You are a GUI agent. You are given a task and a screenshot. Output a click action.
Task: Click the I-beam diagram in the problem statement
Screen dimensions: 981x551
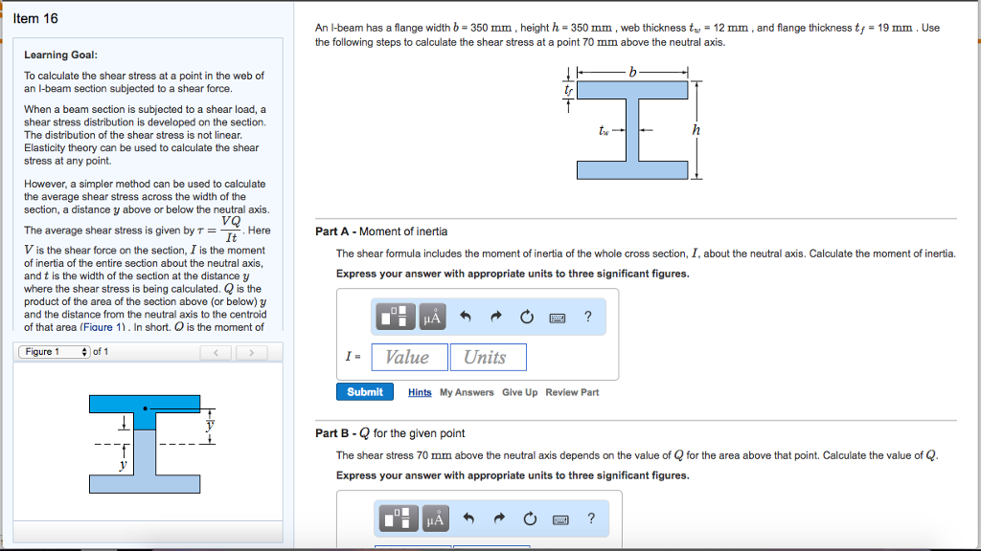pyautogui.click(x=632, y=130)
